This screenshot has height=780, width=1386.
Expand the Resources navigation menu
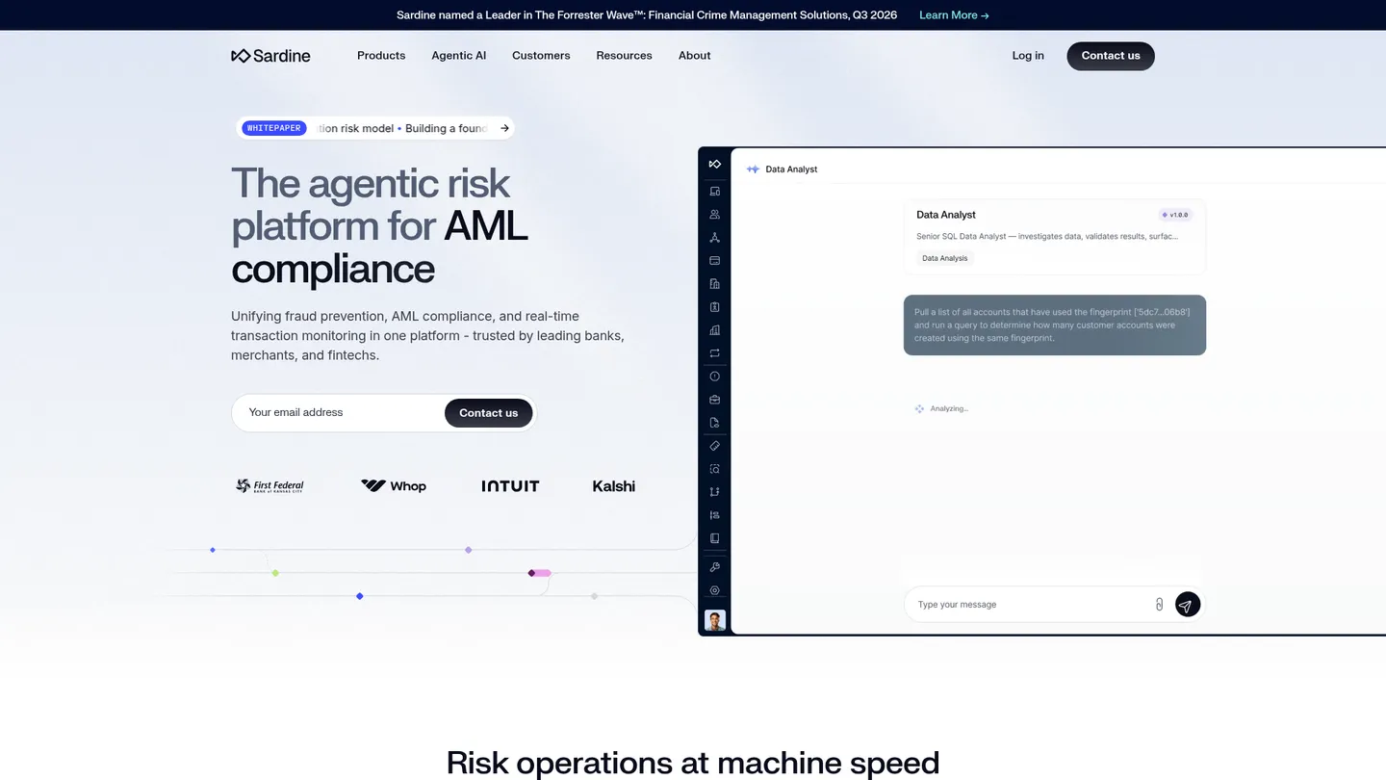(624, 56)
